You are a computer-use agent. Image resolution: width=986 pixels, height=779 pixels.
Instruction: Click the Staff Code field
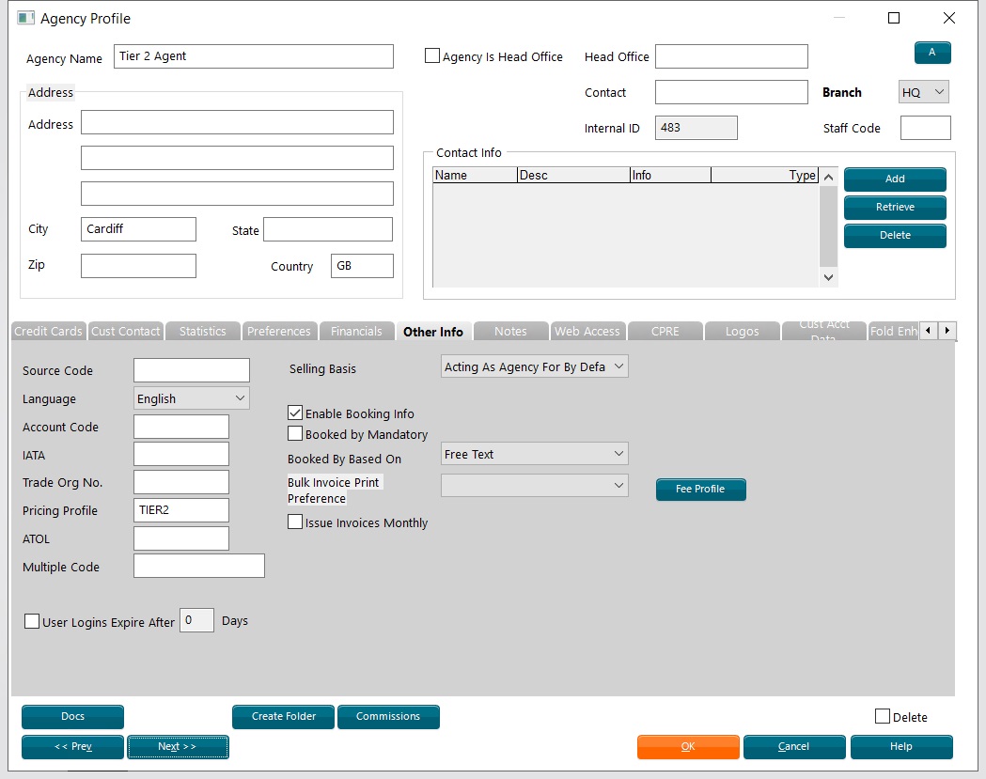point(925,128)
